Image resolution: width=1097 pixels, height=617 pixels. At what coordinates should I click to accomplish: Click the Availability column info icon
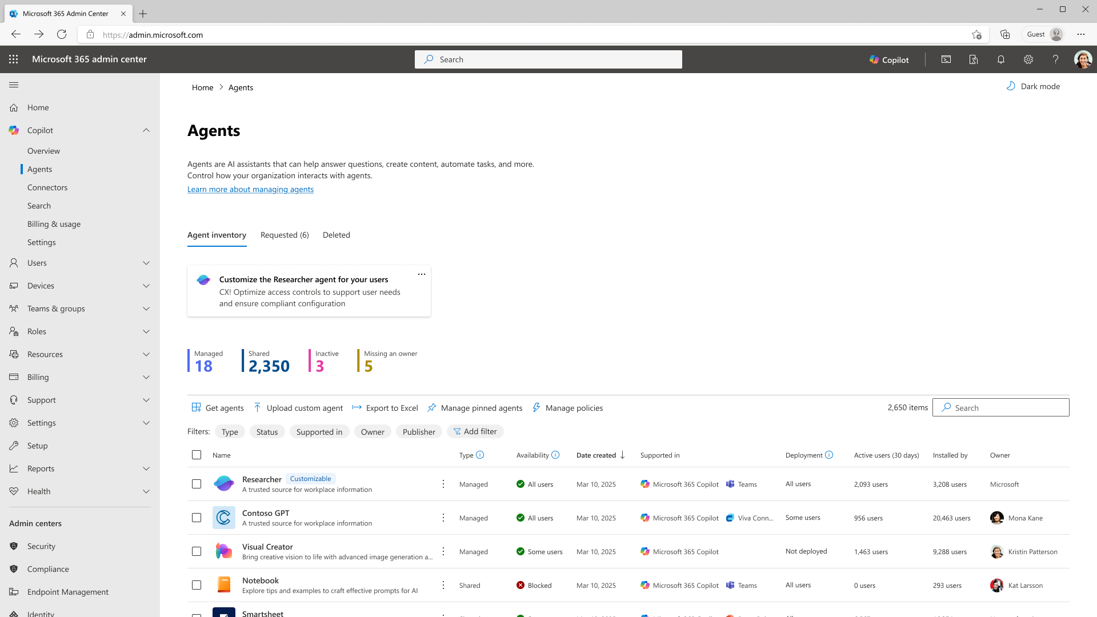pyautogui.click(x=555, y=455)
